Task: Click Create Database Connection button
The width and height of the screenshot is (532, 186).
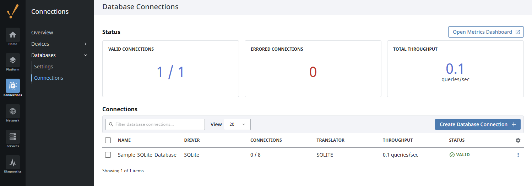Action: (x=478, y=124)
